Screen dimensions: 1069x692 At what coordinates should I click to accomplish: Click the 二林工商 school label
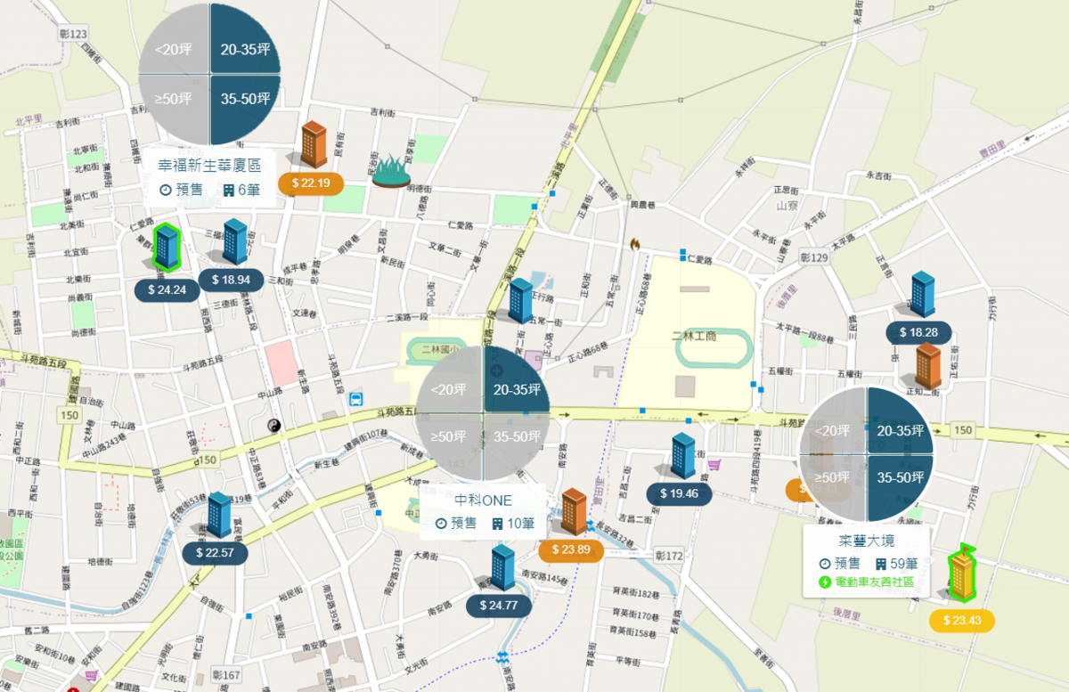692,335
